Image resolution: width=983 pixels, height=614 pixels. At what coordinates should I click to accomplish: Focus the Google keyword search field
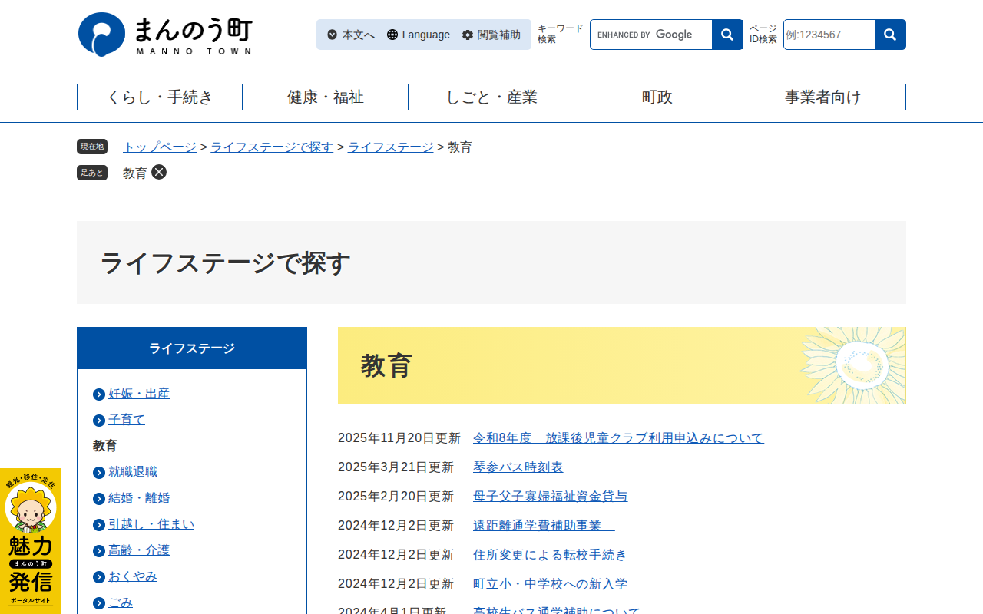pos(651,35)
